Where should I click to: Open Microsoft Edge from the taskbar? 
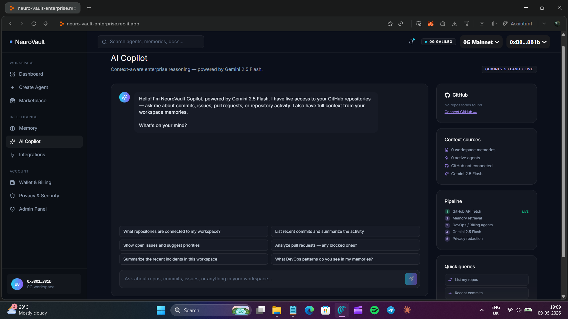coord(309,310)
